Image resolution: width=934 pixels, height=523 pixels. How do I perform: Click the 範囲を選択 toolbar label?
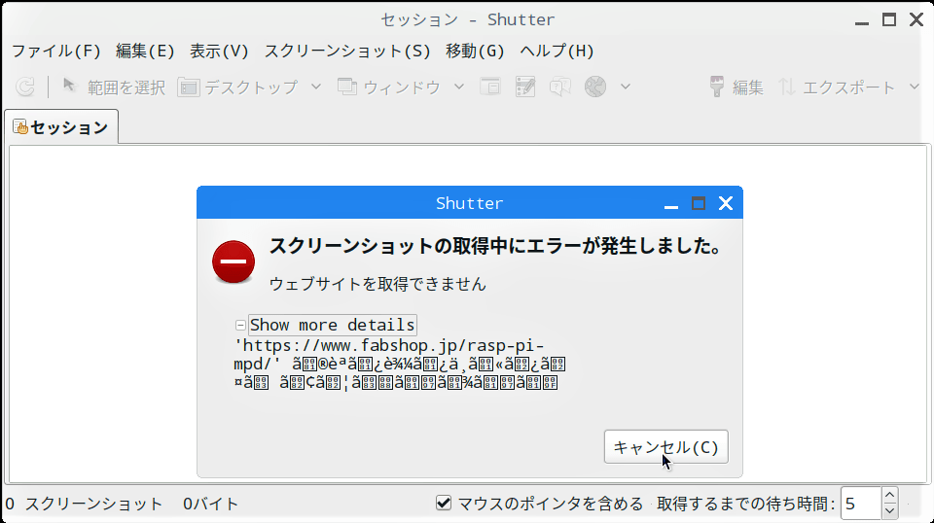(x=126, y=88)
